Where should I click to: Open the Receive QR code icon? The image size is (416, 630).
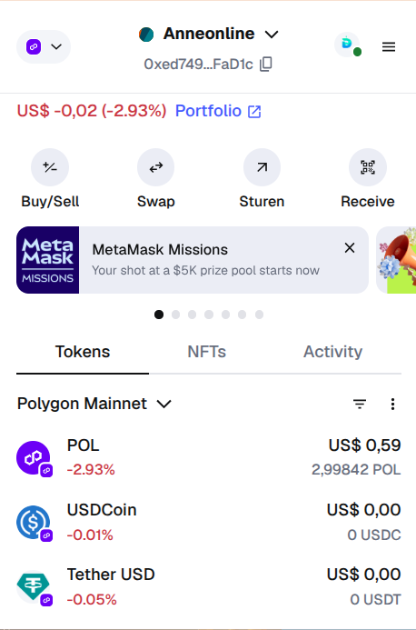(368, 167)
